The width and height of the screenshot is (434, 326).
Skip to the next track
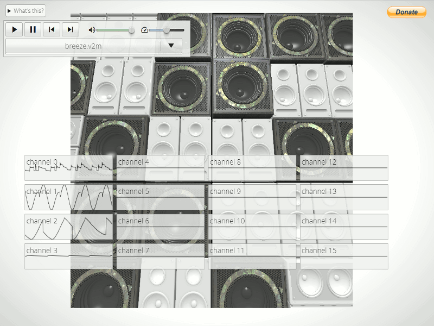click(x=71, y=29)
